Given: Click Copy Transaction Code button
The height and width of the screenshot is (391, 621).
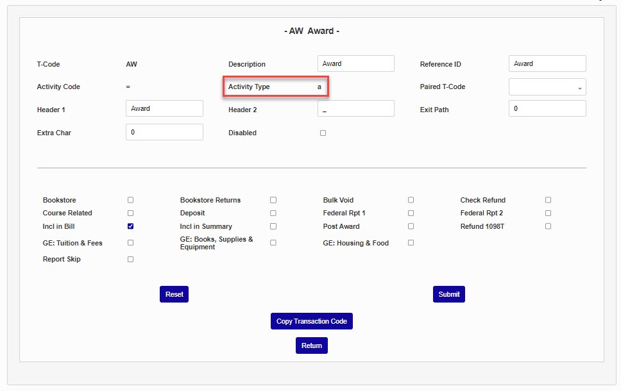Looking at the screenshot, I should pos(311,321).
